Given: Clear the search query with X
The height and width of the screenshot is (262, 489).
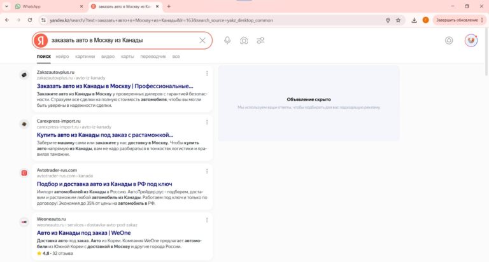Looking at the screenshot, I should pos(202,41).
